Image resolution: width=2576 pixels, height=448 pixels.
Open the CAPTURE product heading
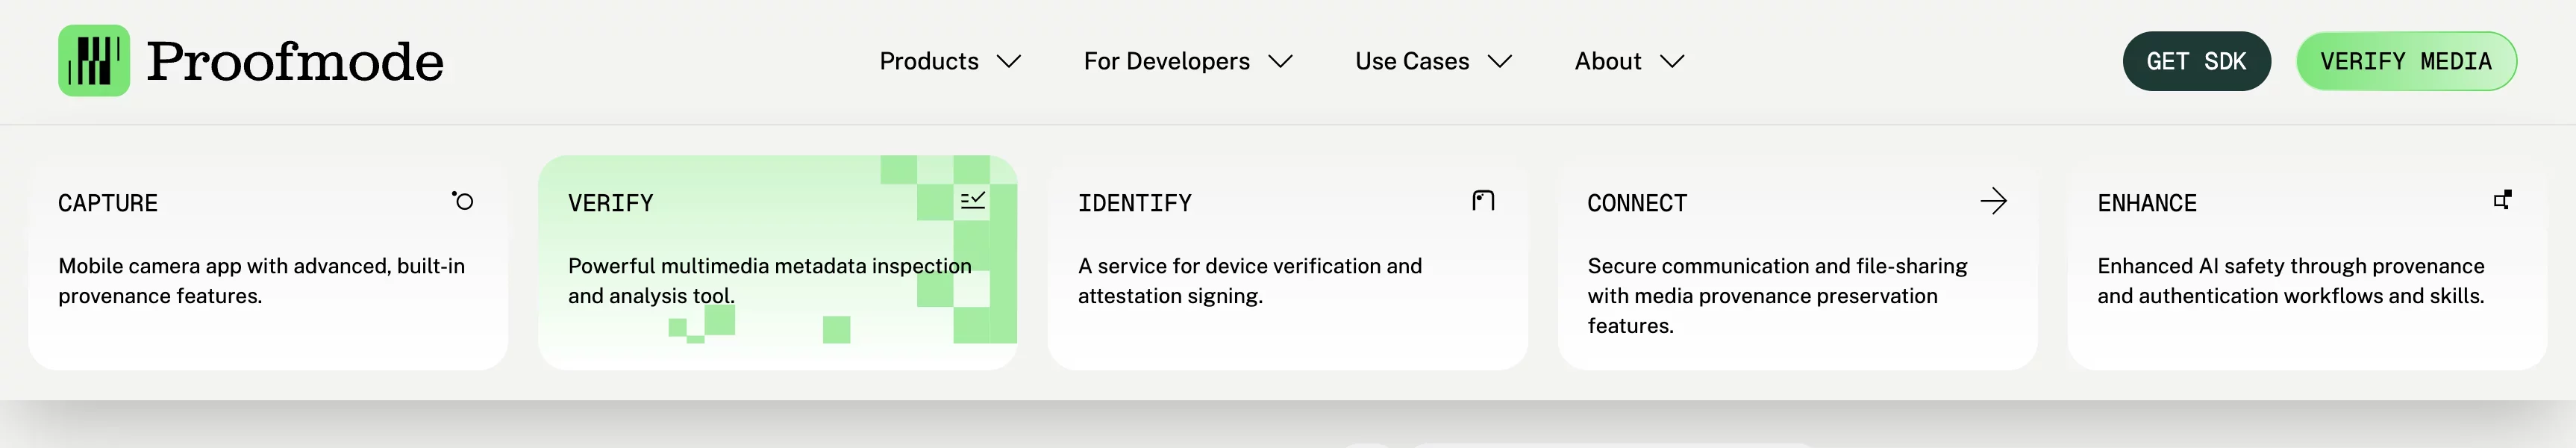(x=108, y=203)
